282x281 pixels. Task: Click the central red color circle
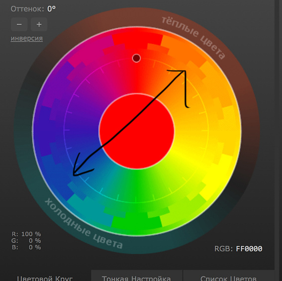pyautogui.click(x=137, y=131)
